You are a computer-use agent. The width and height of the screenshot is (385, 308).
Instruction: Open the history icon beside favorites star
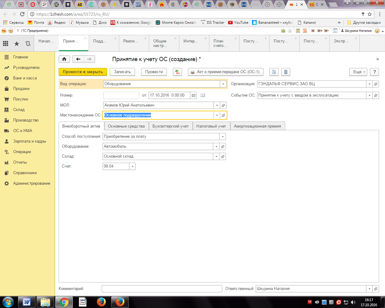tap(28, 44)
